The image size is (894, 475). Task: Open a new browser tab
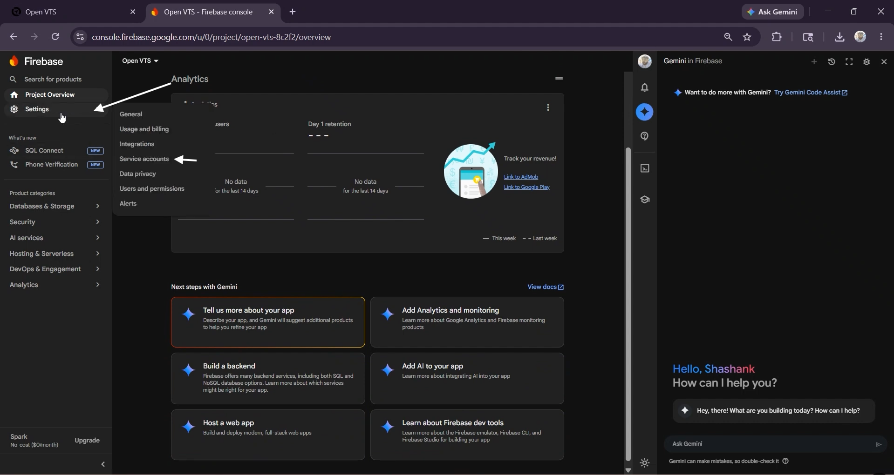tap(293, 12)
